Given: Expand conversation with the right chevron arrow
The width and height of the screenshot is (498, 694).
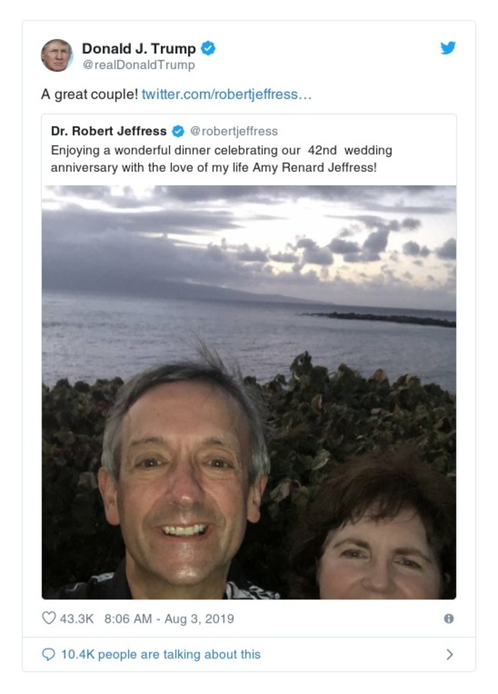Looking at the screenshot, I should [449, 654].
